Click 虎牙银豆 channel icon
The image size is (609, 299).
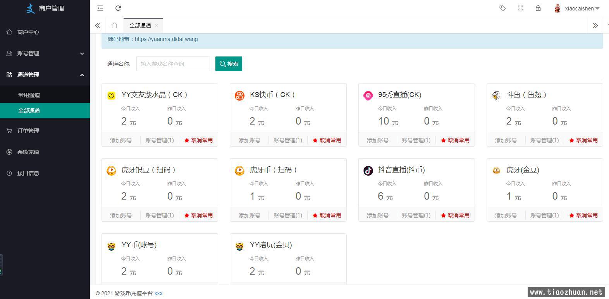pyautogui.click(x=111, y=171)
